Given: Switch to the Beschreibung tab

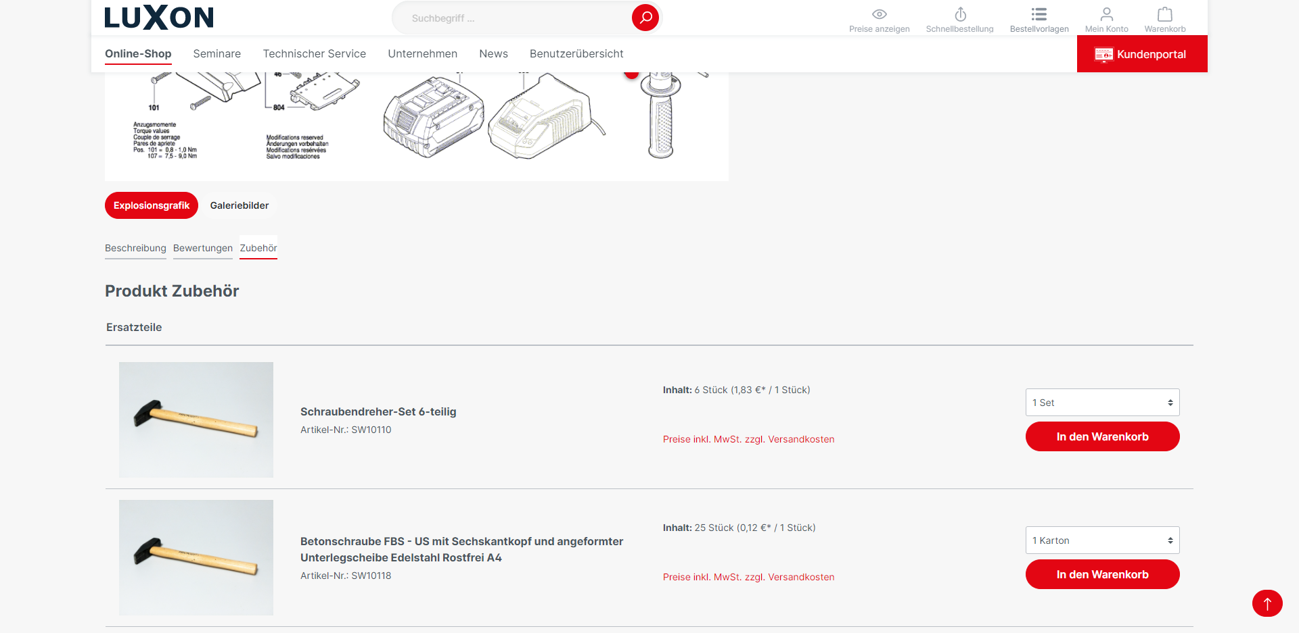Looking at the screenshot, I should (135, 249).
